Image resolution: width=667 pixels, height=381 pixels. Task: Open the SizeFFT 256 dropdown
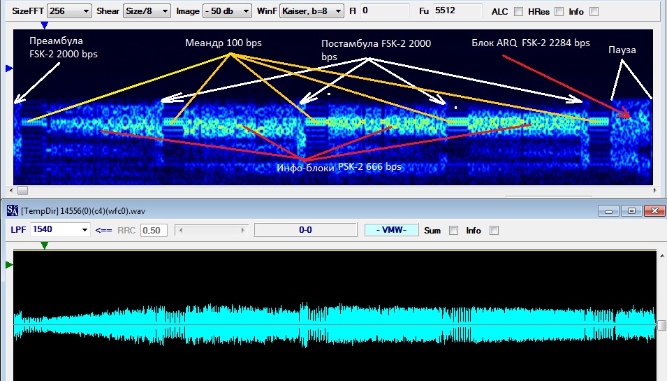[x=69, y=11]
